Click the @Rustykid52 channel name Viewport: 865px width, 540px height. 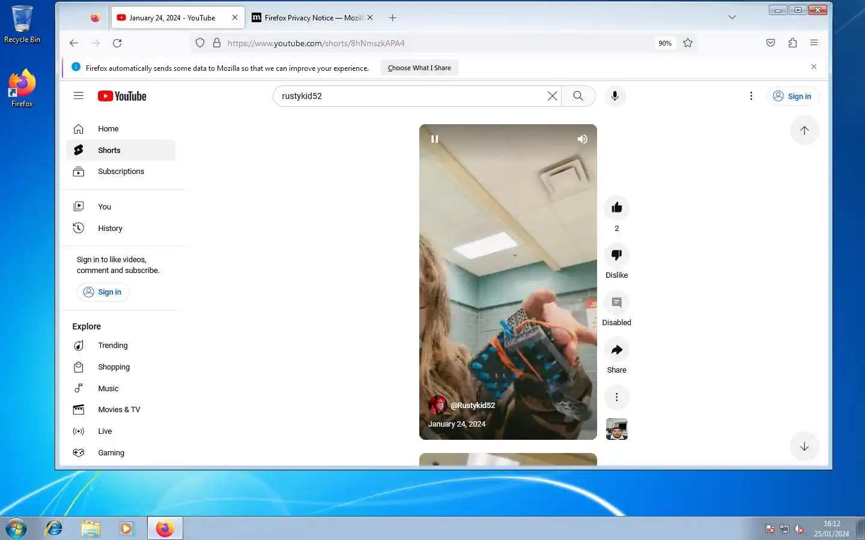(473, 406)
